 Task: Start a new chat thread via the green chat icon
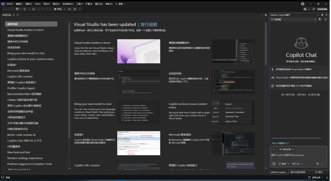[x=320, y=19]
